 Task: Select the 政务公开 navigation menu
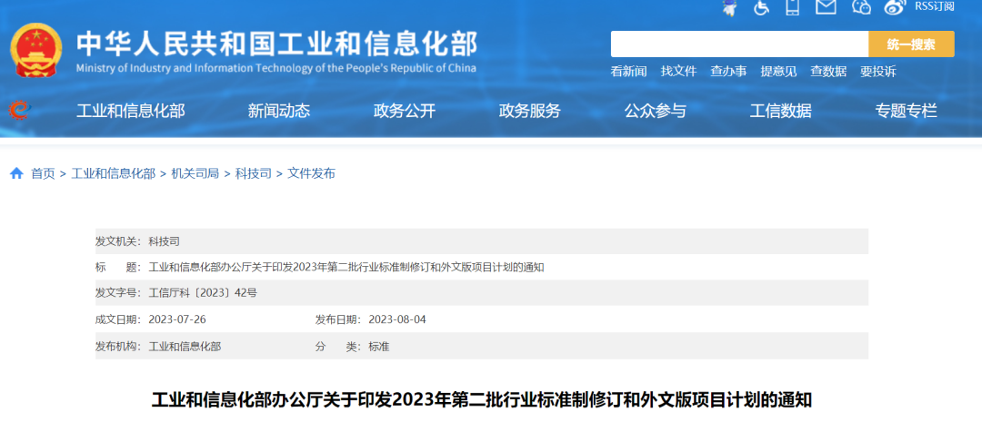[404, 112]
